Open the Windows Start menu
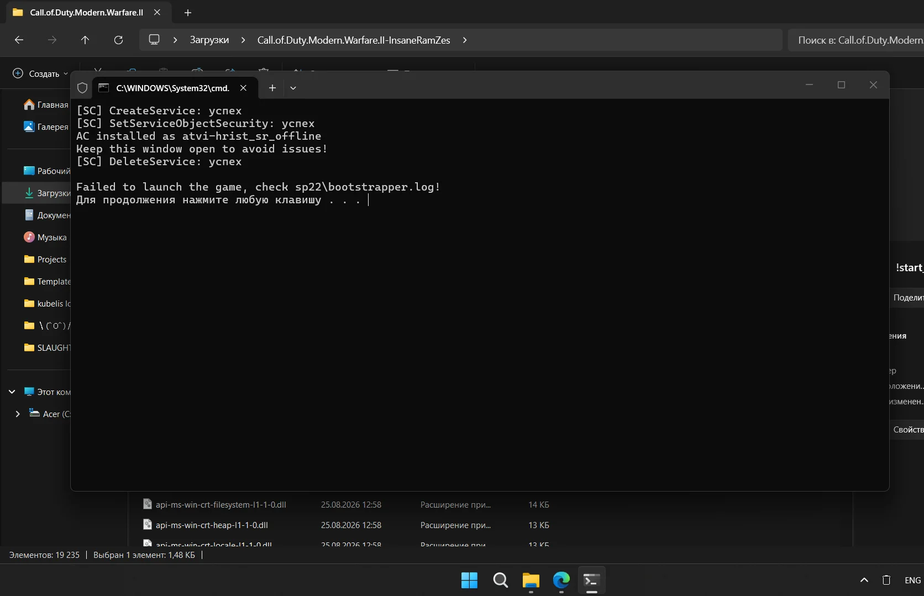 (x=469, y=580)
